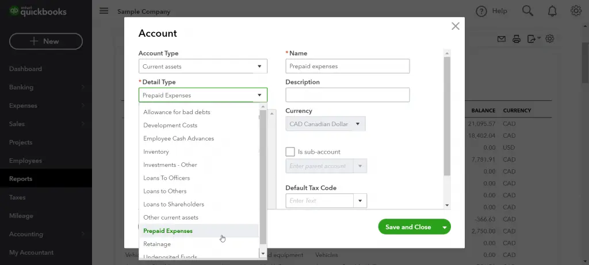Screen dimensions: 589x265
Task: Open the Save and Close options arrow
Action: 445,227
